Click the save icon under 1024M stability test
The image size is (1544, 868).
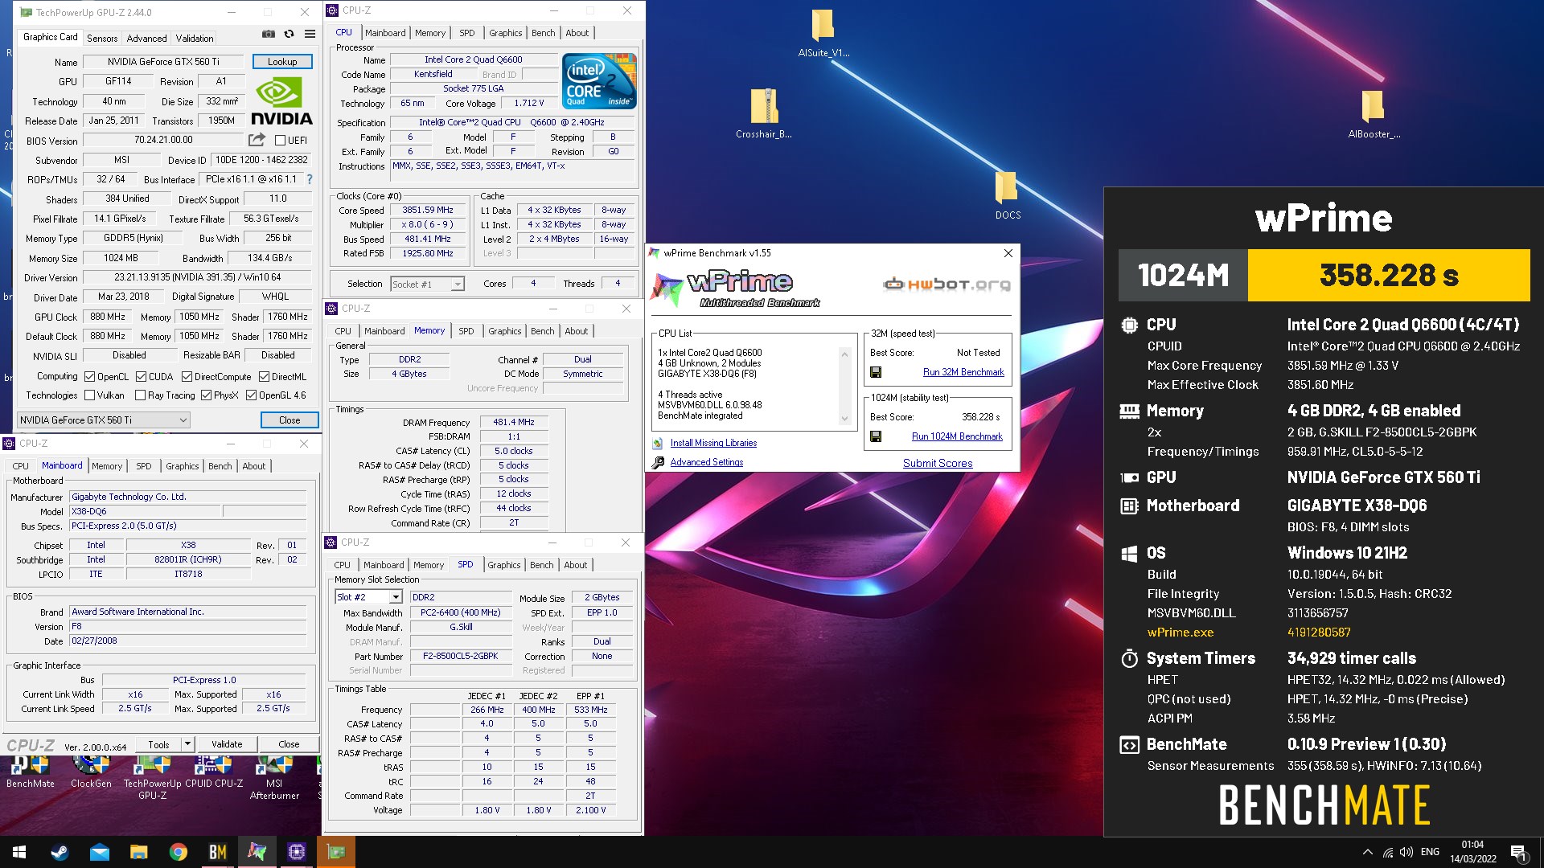point(876,436)
